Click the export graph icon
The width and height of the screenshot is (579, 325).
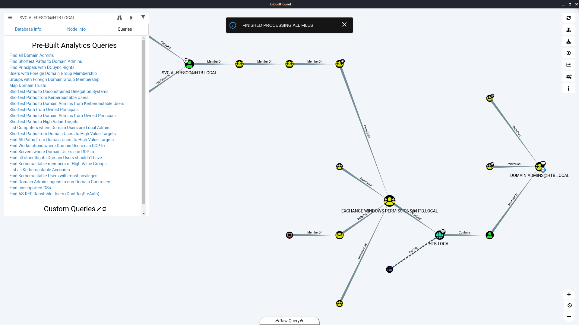coord(568,30)
